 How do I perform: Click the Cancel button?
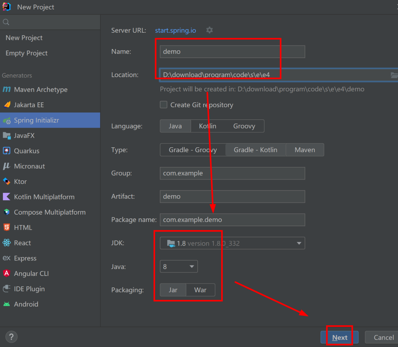pyautogui.click(x=382, y=337)
